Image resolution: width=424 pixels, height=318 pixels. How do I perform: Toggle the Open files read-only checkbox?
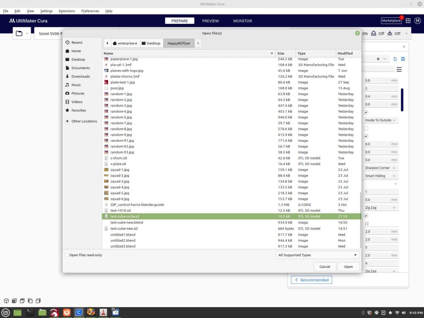67,255
